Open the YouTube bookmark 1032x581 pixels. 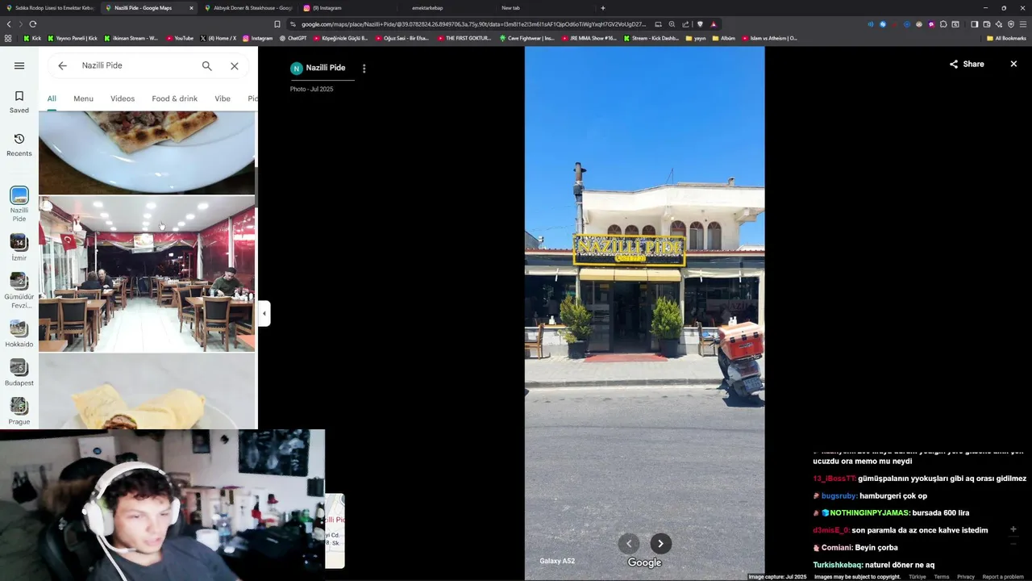point(180,38)
